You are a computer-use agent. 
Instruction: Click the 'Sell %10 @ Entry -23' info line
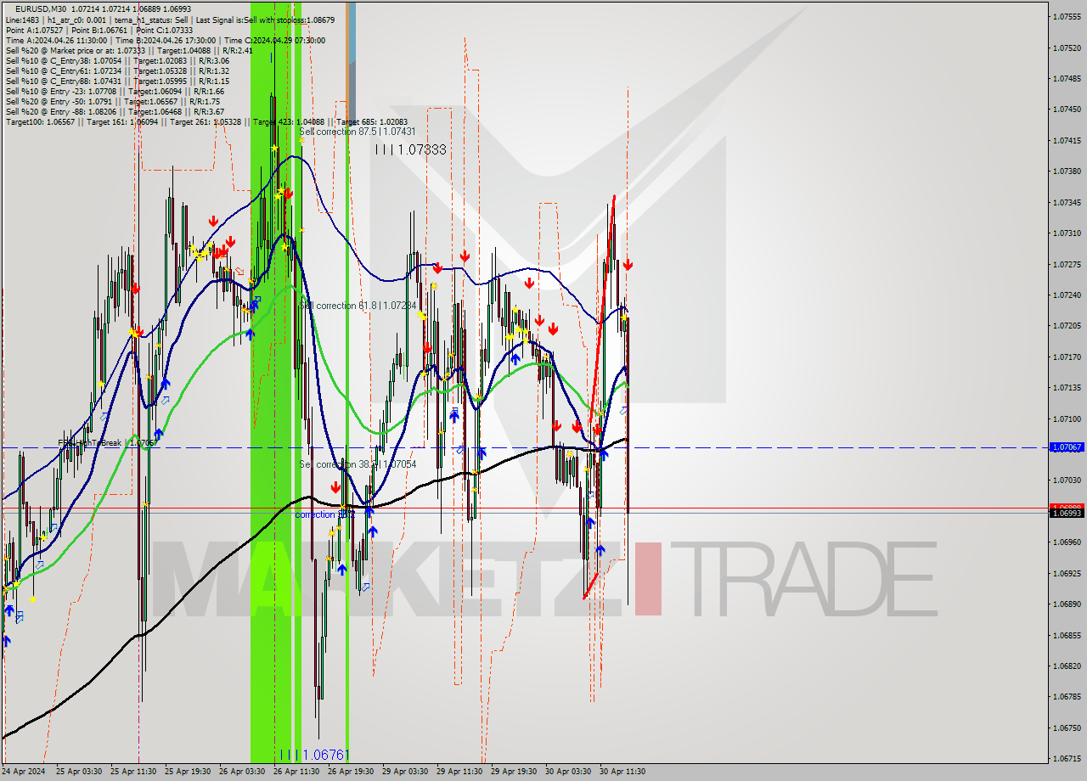click(x=115, y=91)
